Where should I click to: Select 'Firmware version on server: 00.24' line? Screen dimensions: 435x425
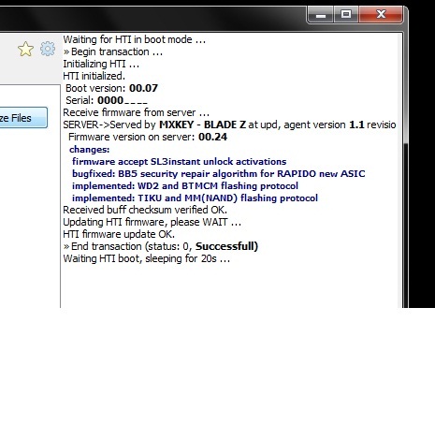tap(148, 137)
